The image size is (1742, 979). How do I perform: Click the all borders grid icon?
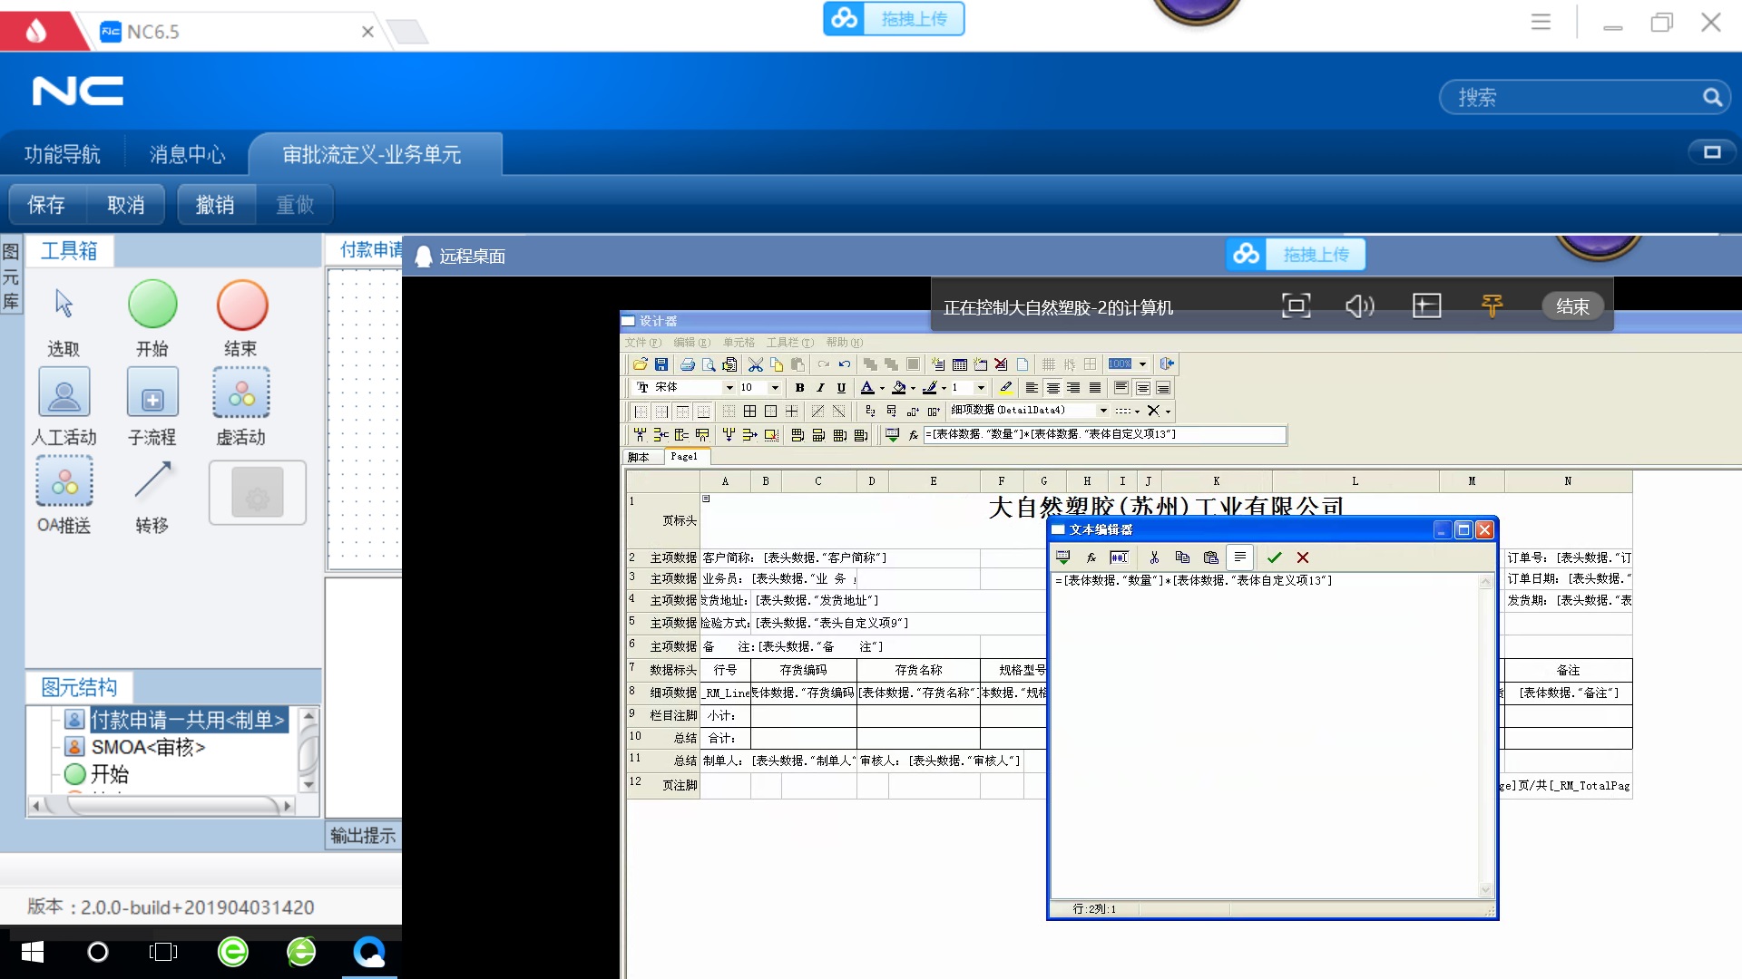pos(749,412)
